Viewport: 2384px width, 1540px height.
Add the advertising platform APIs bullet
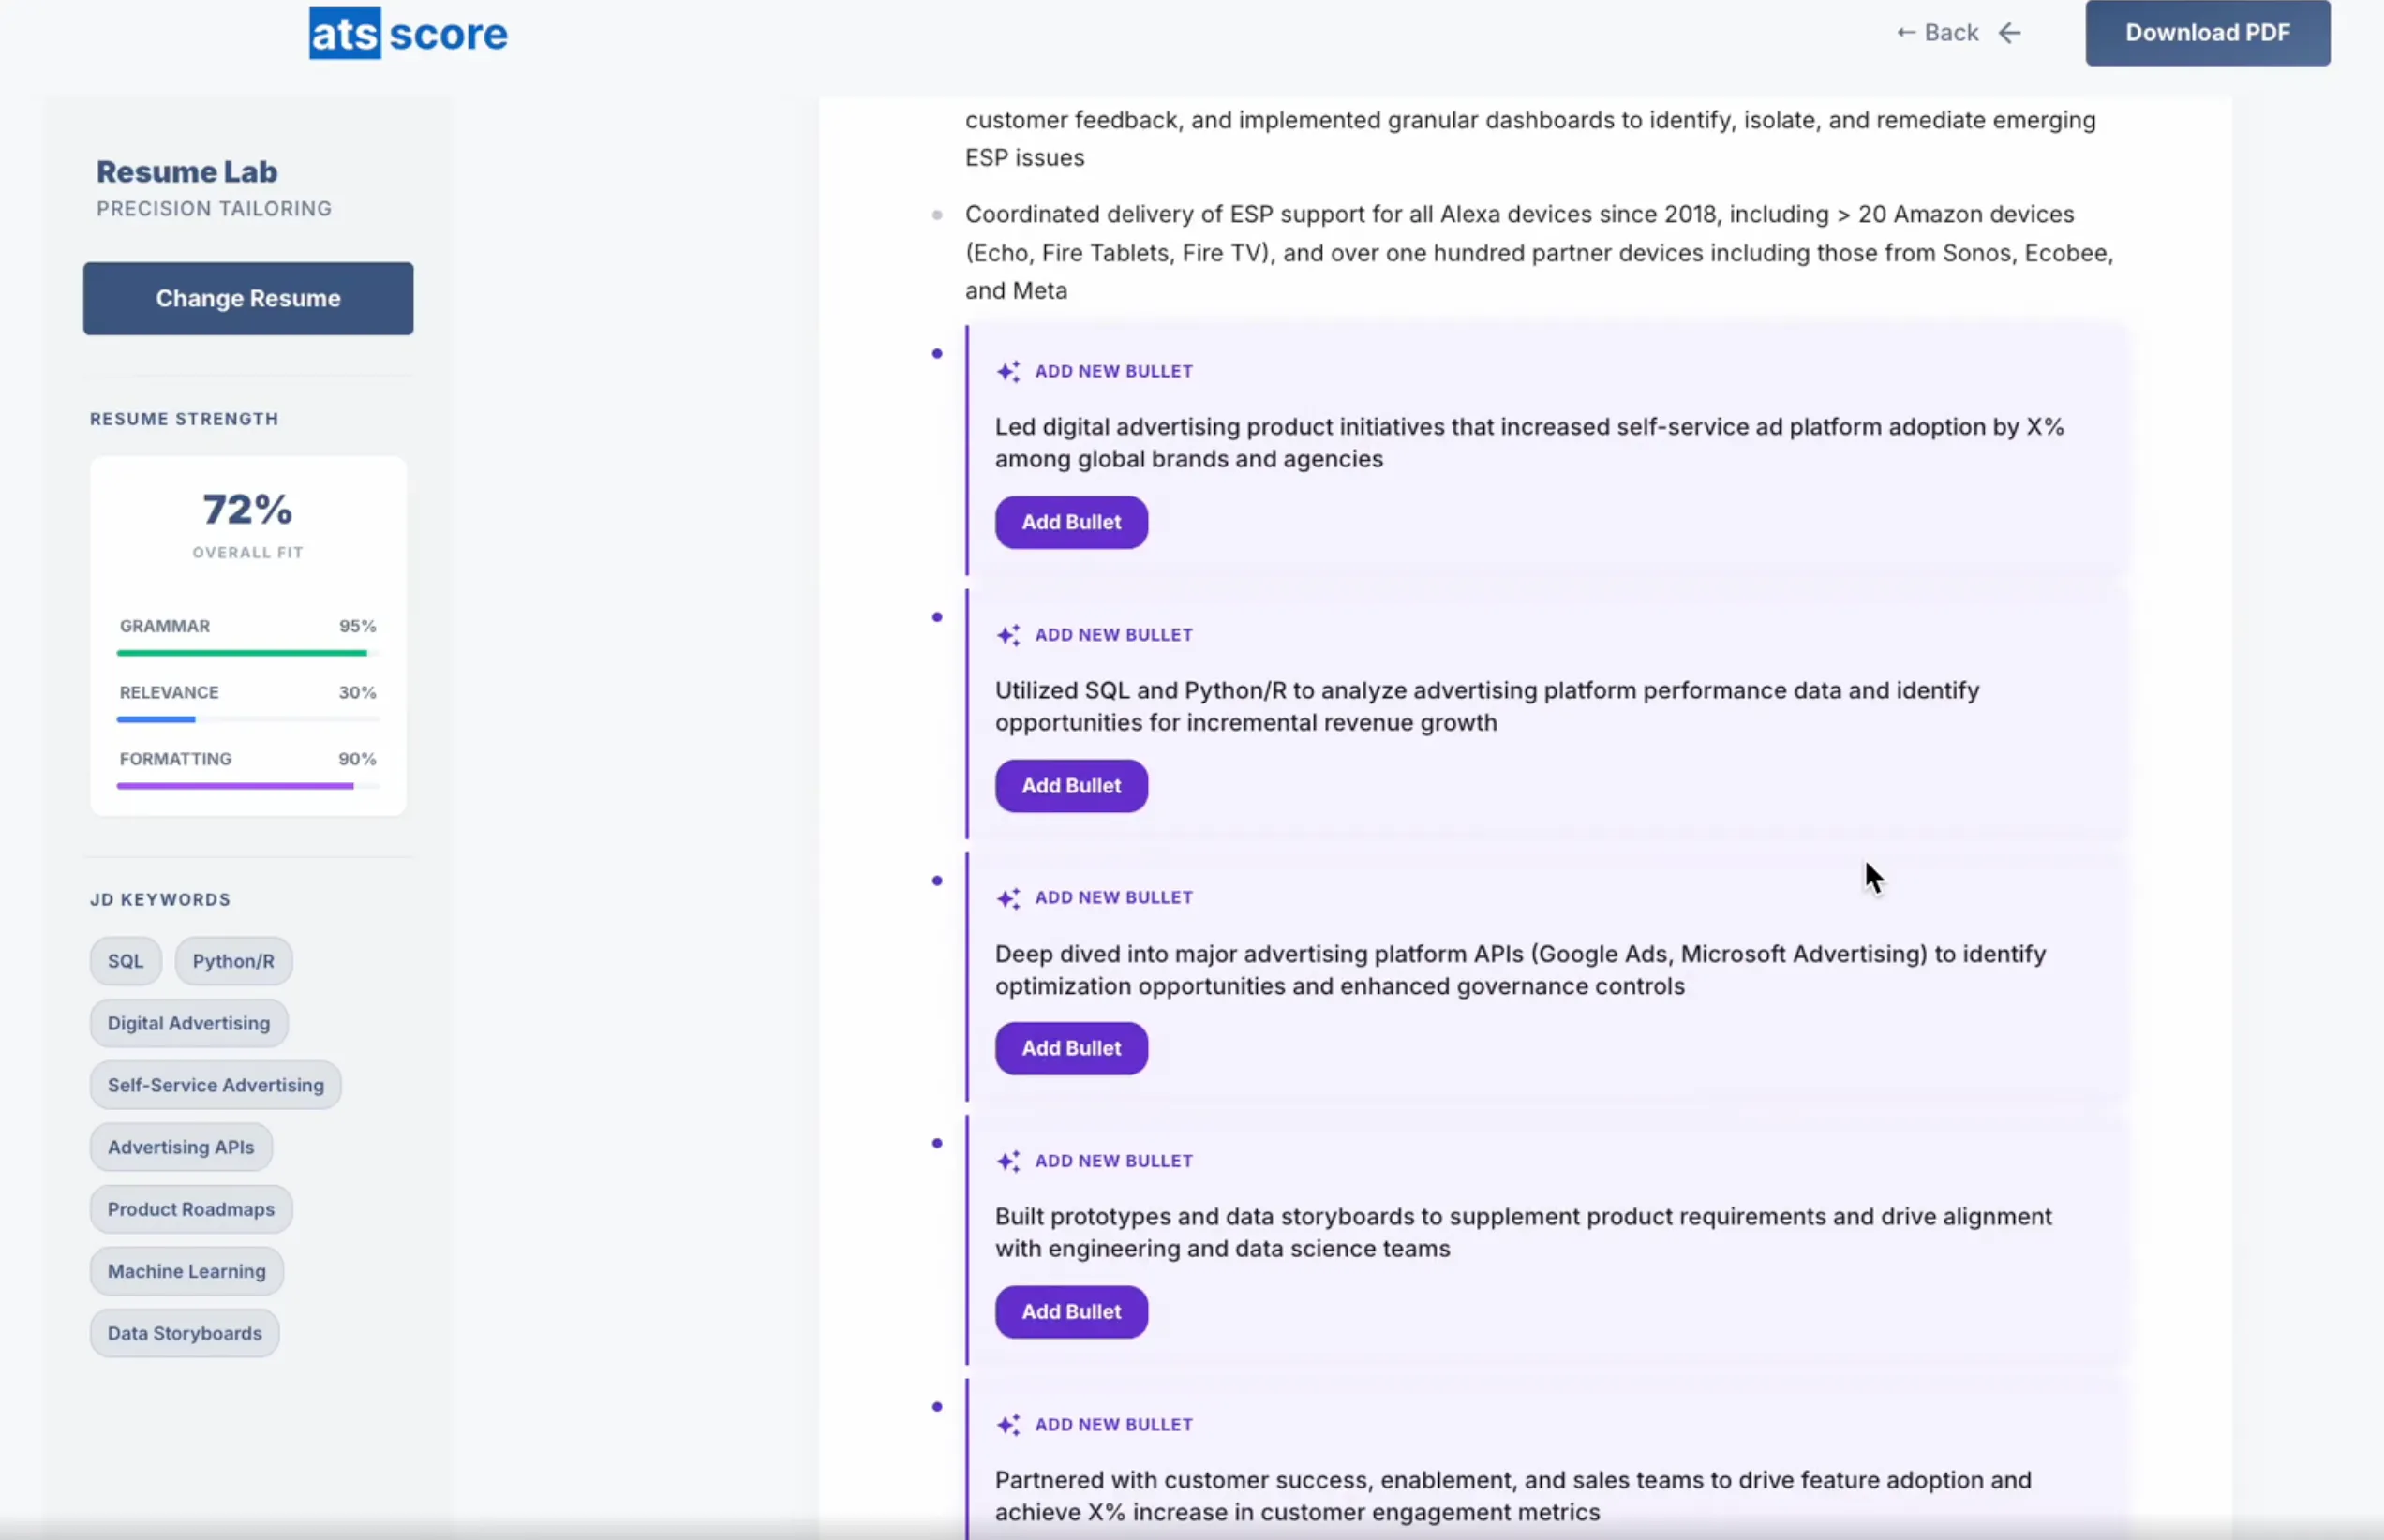click(1070, 1048)
